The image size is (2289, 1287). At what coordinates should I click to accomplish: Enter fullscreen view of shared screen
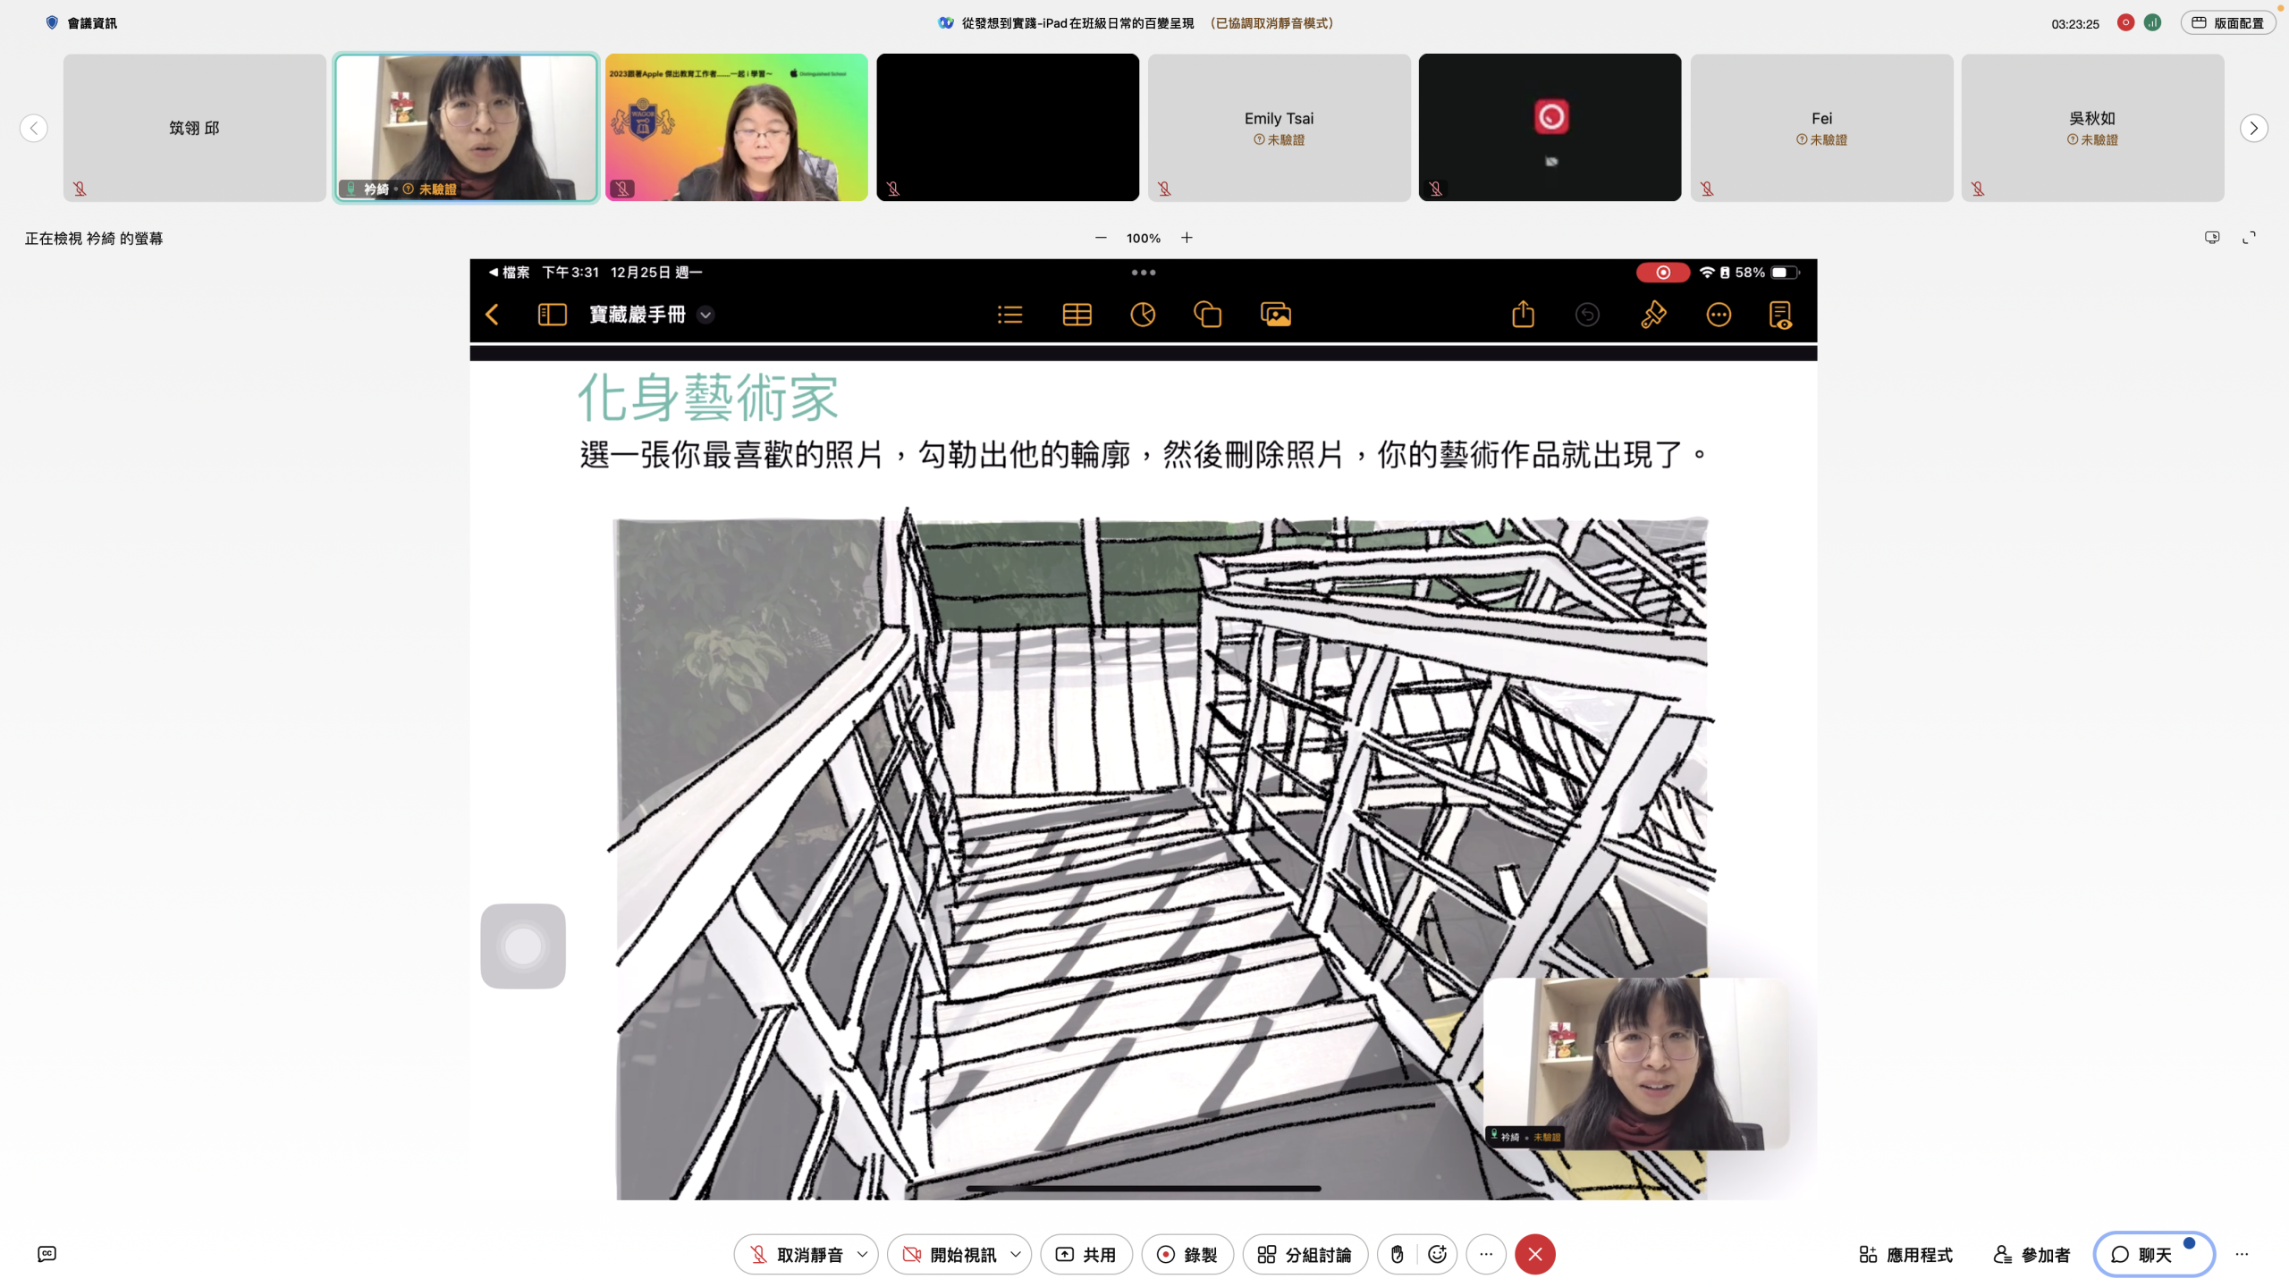[x=2249, y=238]
